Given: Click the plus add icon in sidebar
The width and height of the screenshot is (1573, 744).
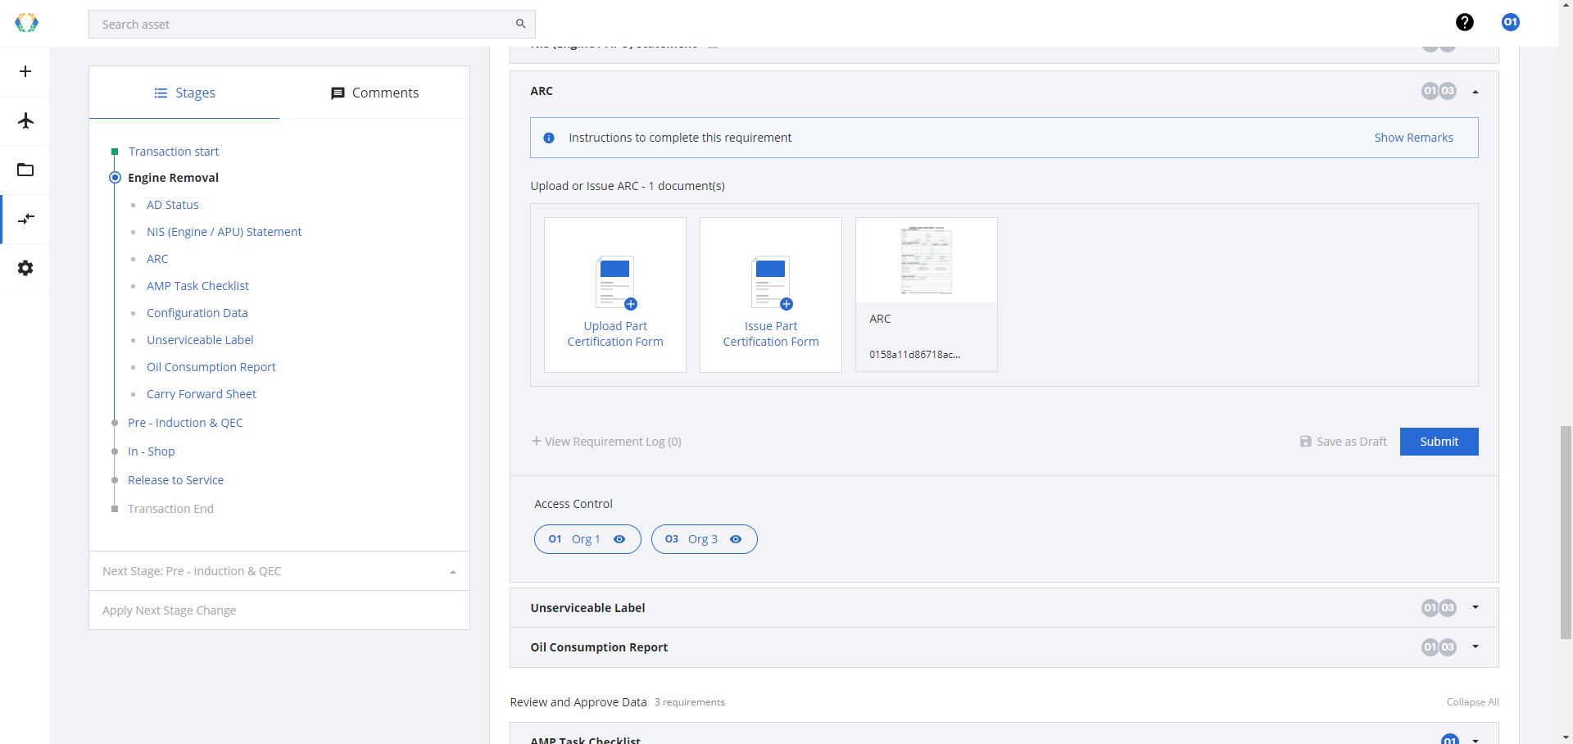Looking at the screenshot, I should [x=25, y=71].
